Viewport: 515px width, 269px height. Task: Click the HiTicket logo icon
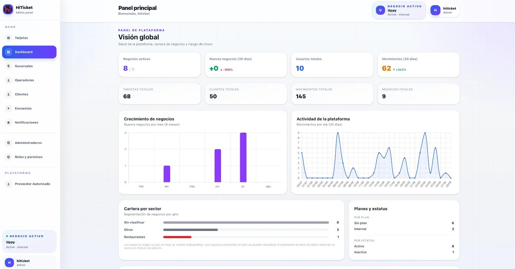tap(8, 9)
